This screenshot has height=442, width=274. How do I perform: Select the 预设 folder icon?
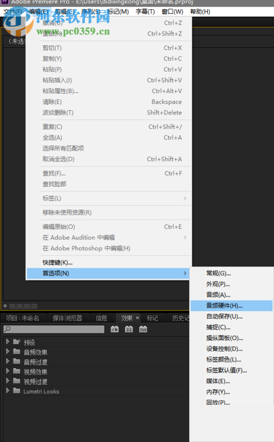16,342
